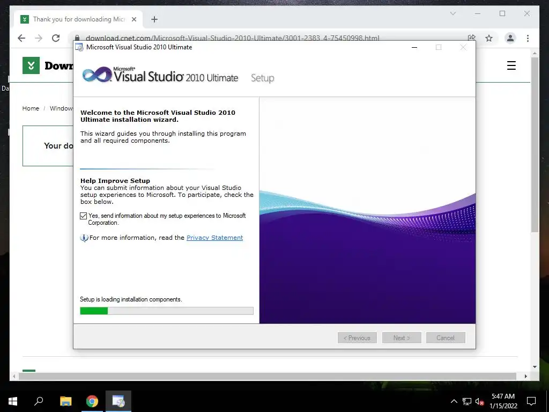Go back in Chrome browser
The height and width of the screenshot is (412, 549).
tap(21, 38)
